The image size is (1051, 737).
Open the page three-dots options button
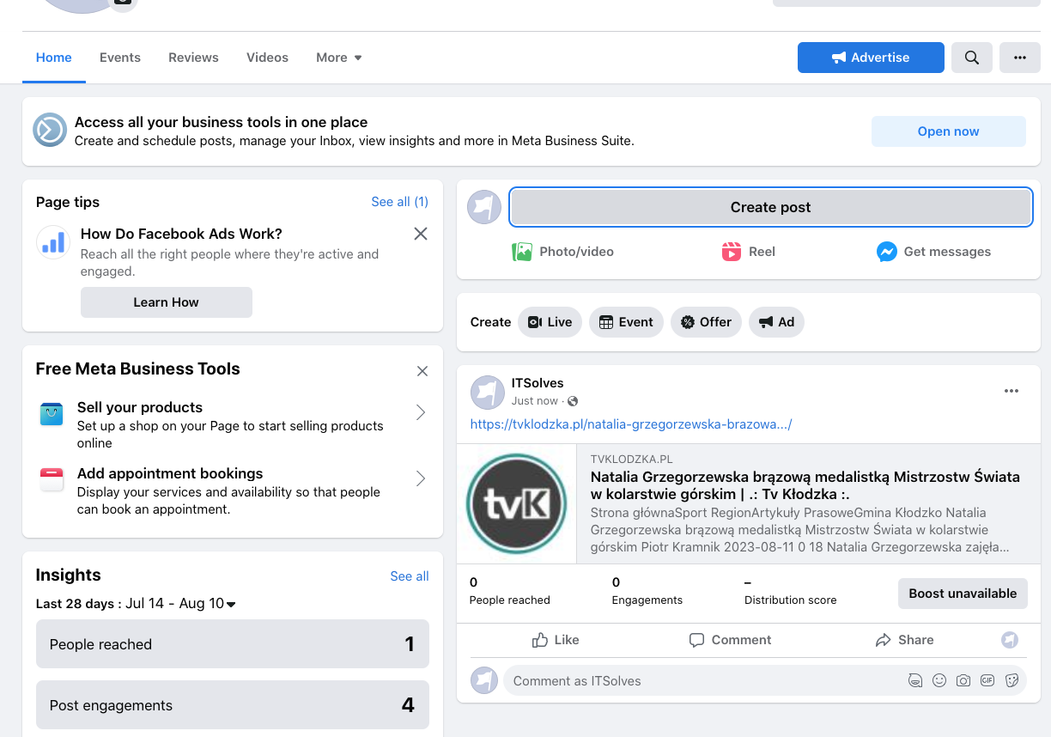pos(1020,58)
